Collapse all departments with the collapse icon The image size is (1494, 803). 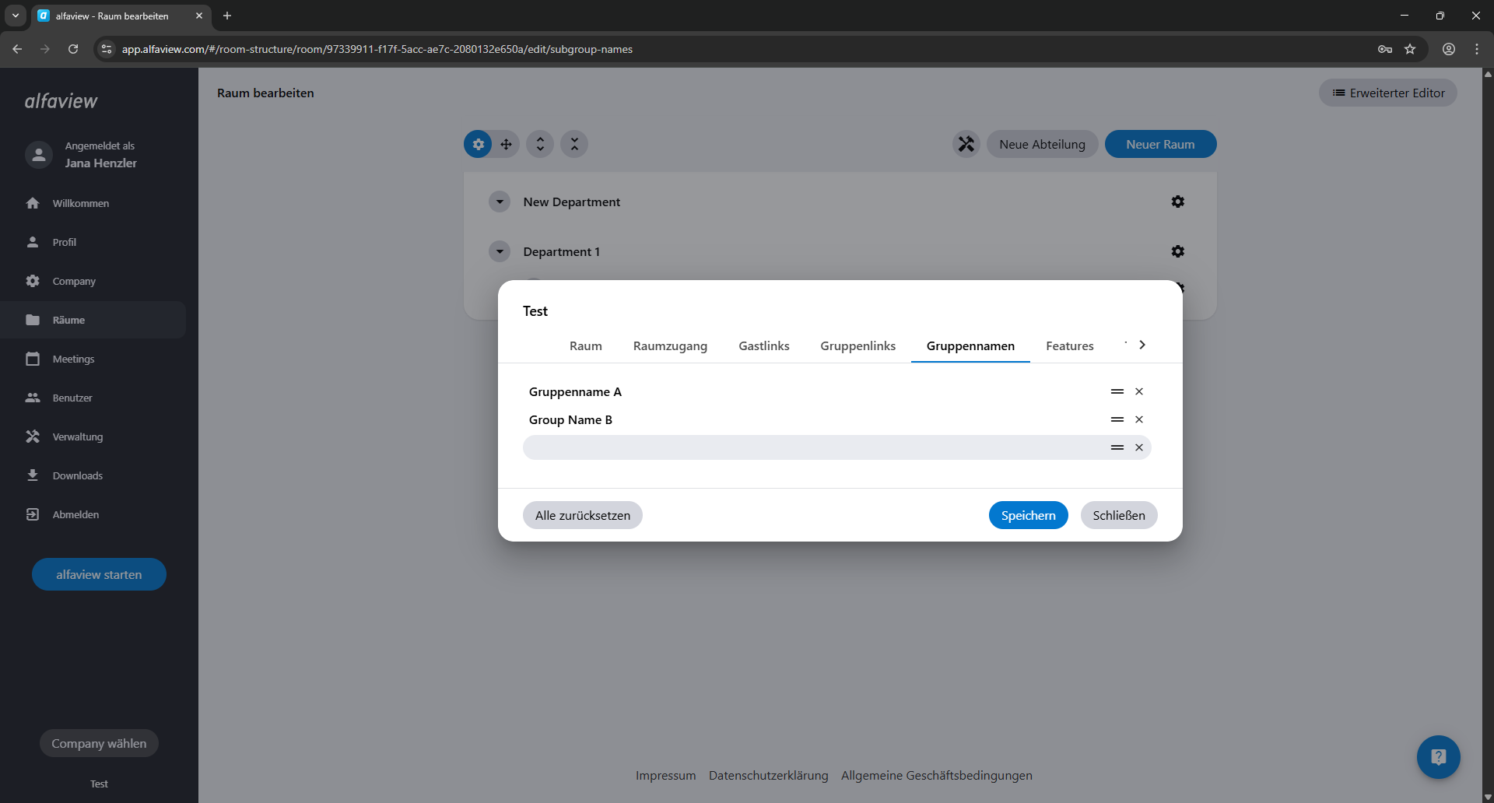click(x=574, y=144)
